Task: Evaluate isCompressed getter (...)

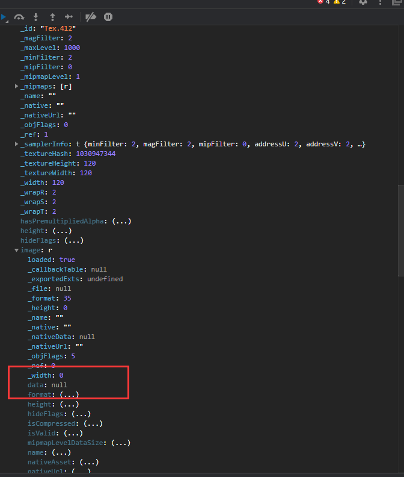Action: click(x=93, y=423)
